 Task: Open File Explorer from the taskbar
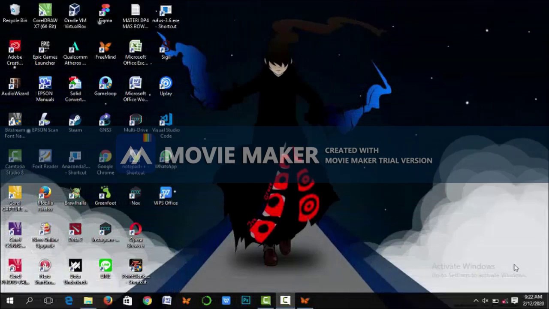[88, 301]
